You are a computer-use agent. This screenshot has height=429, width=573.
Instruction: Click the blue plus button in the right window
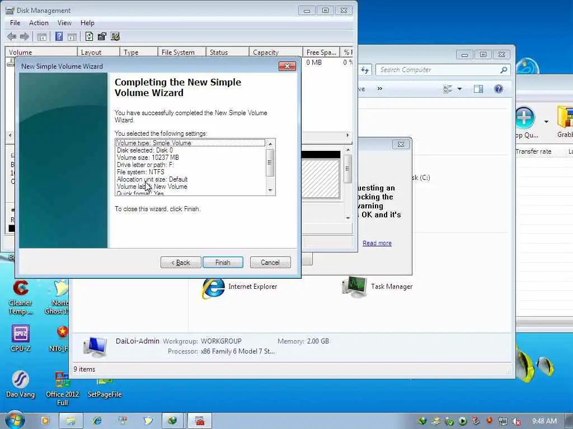[525, 117]
